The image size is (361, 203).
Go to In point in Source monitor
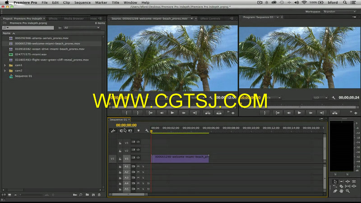point(150,113)
